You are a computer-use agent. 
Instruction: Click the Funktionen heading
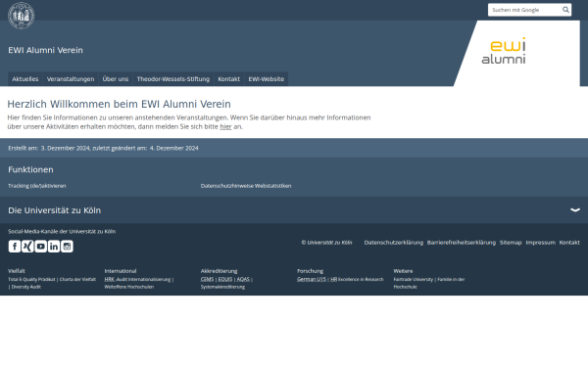point(30,169)
